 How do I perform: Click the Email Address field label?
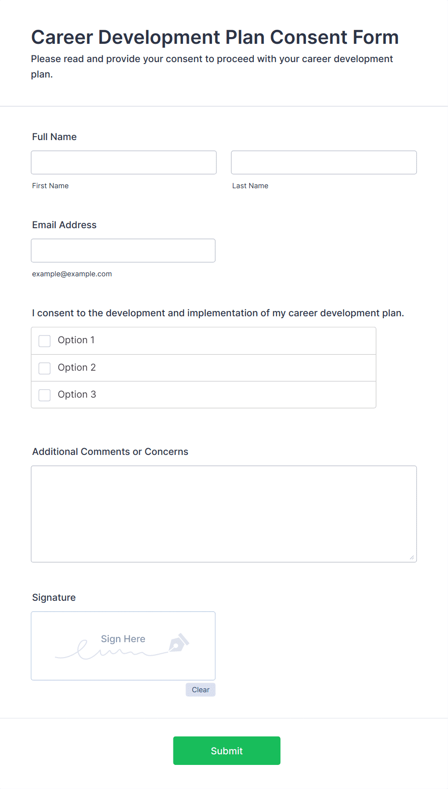pyautogui.click(x=64, y=225)
